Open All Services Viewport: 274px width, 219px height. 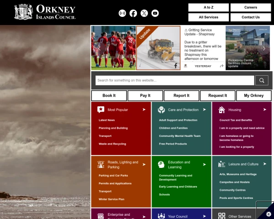(x=209, y=17)
